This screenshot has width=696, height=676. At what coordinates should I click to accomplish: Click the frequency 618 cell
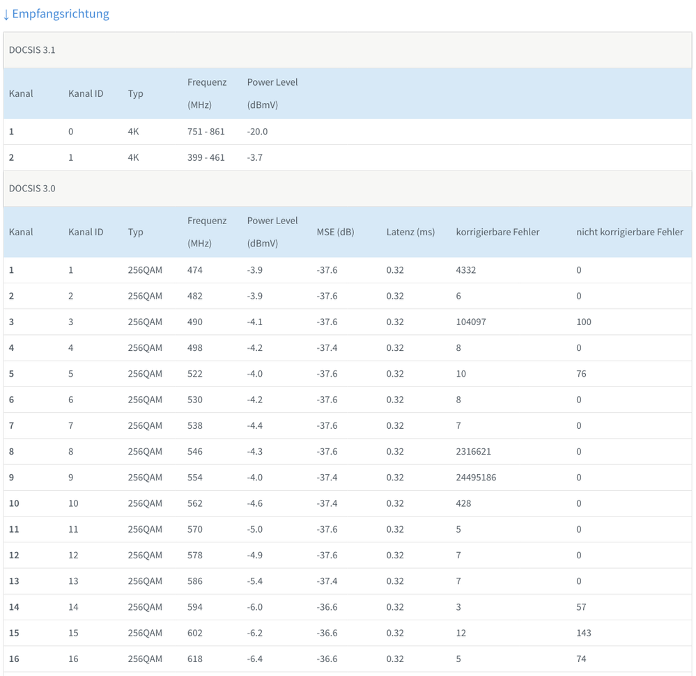pos(195,659)
